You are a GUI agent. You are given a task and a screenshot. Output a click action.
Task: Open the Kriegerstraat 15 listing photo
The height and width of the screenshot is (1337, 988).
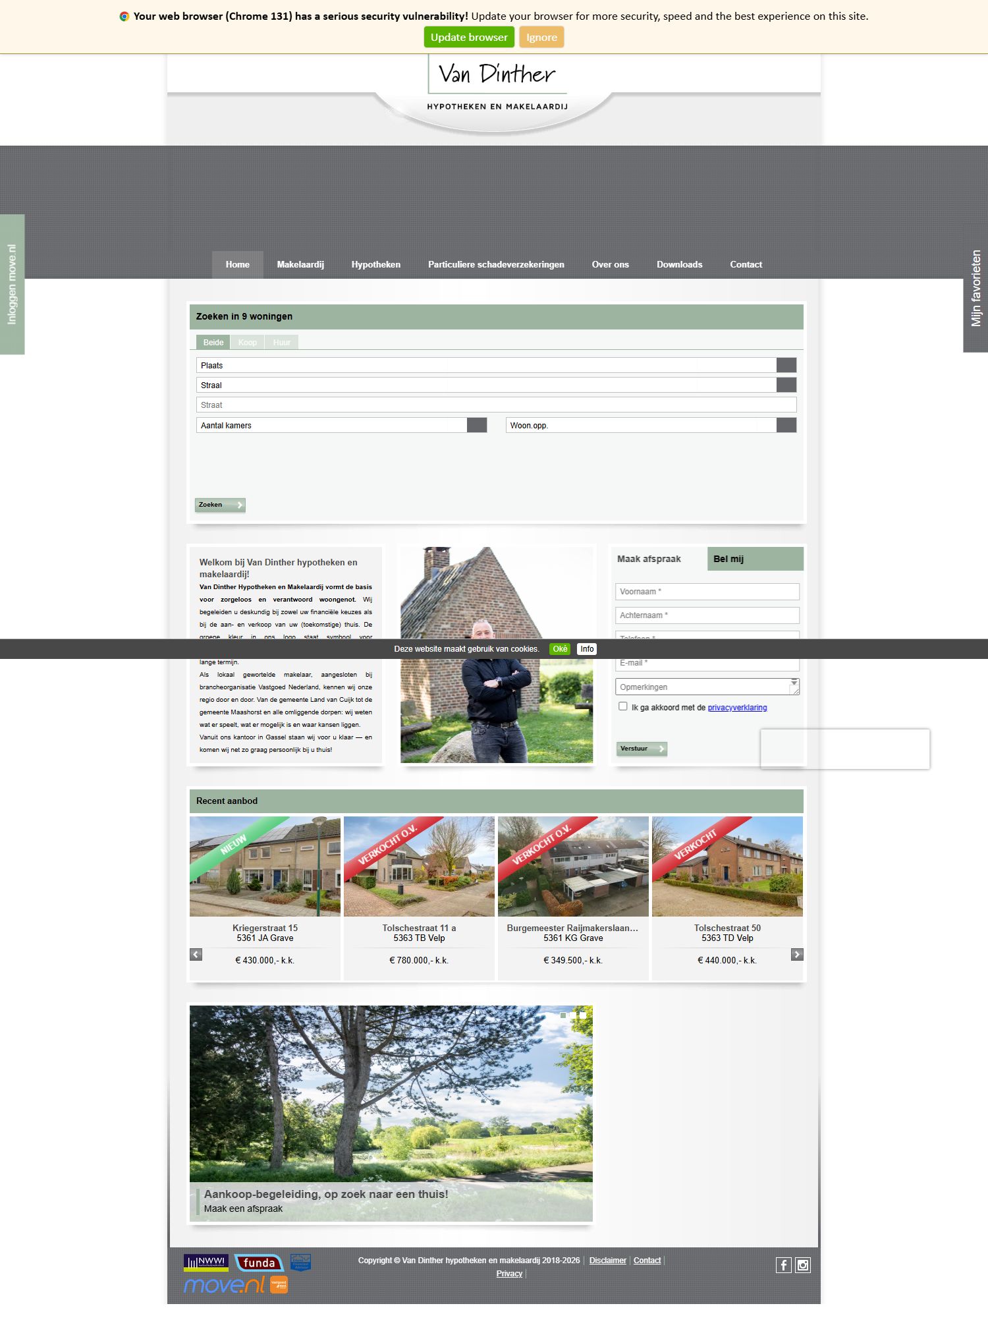265,866
